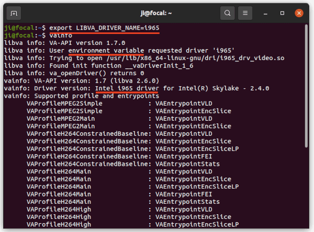Click the terminal vertical scrollbar

click(x=306, y=86)
